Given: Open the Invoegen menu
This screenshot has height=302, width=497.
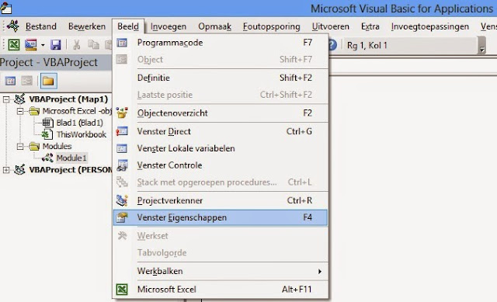Looking at the screenshot, I should pyautogui.click(x=169, y=26).
